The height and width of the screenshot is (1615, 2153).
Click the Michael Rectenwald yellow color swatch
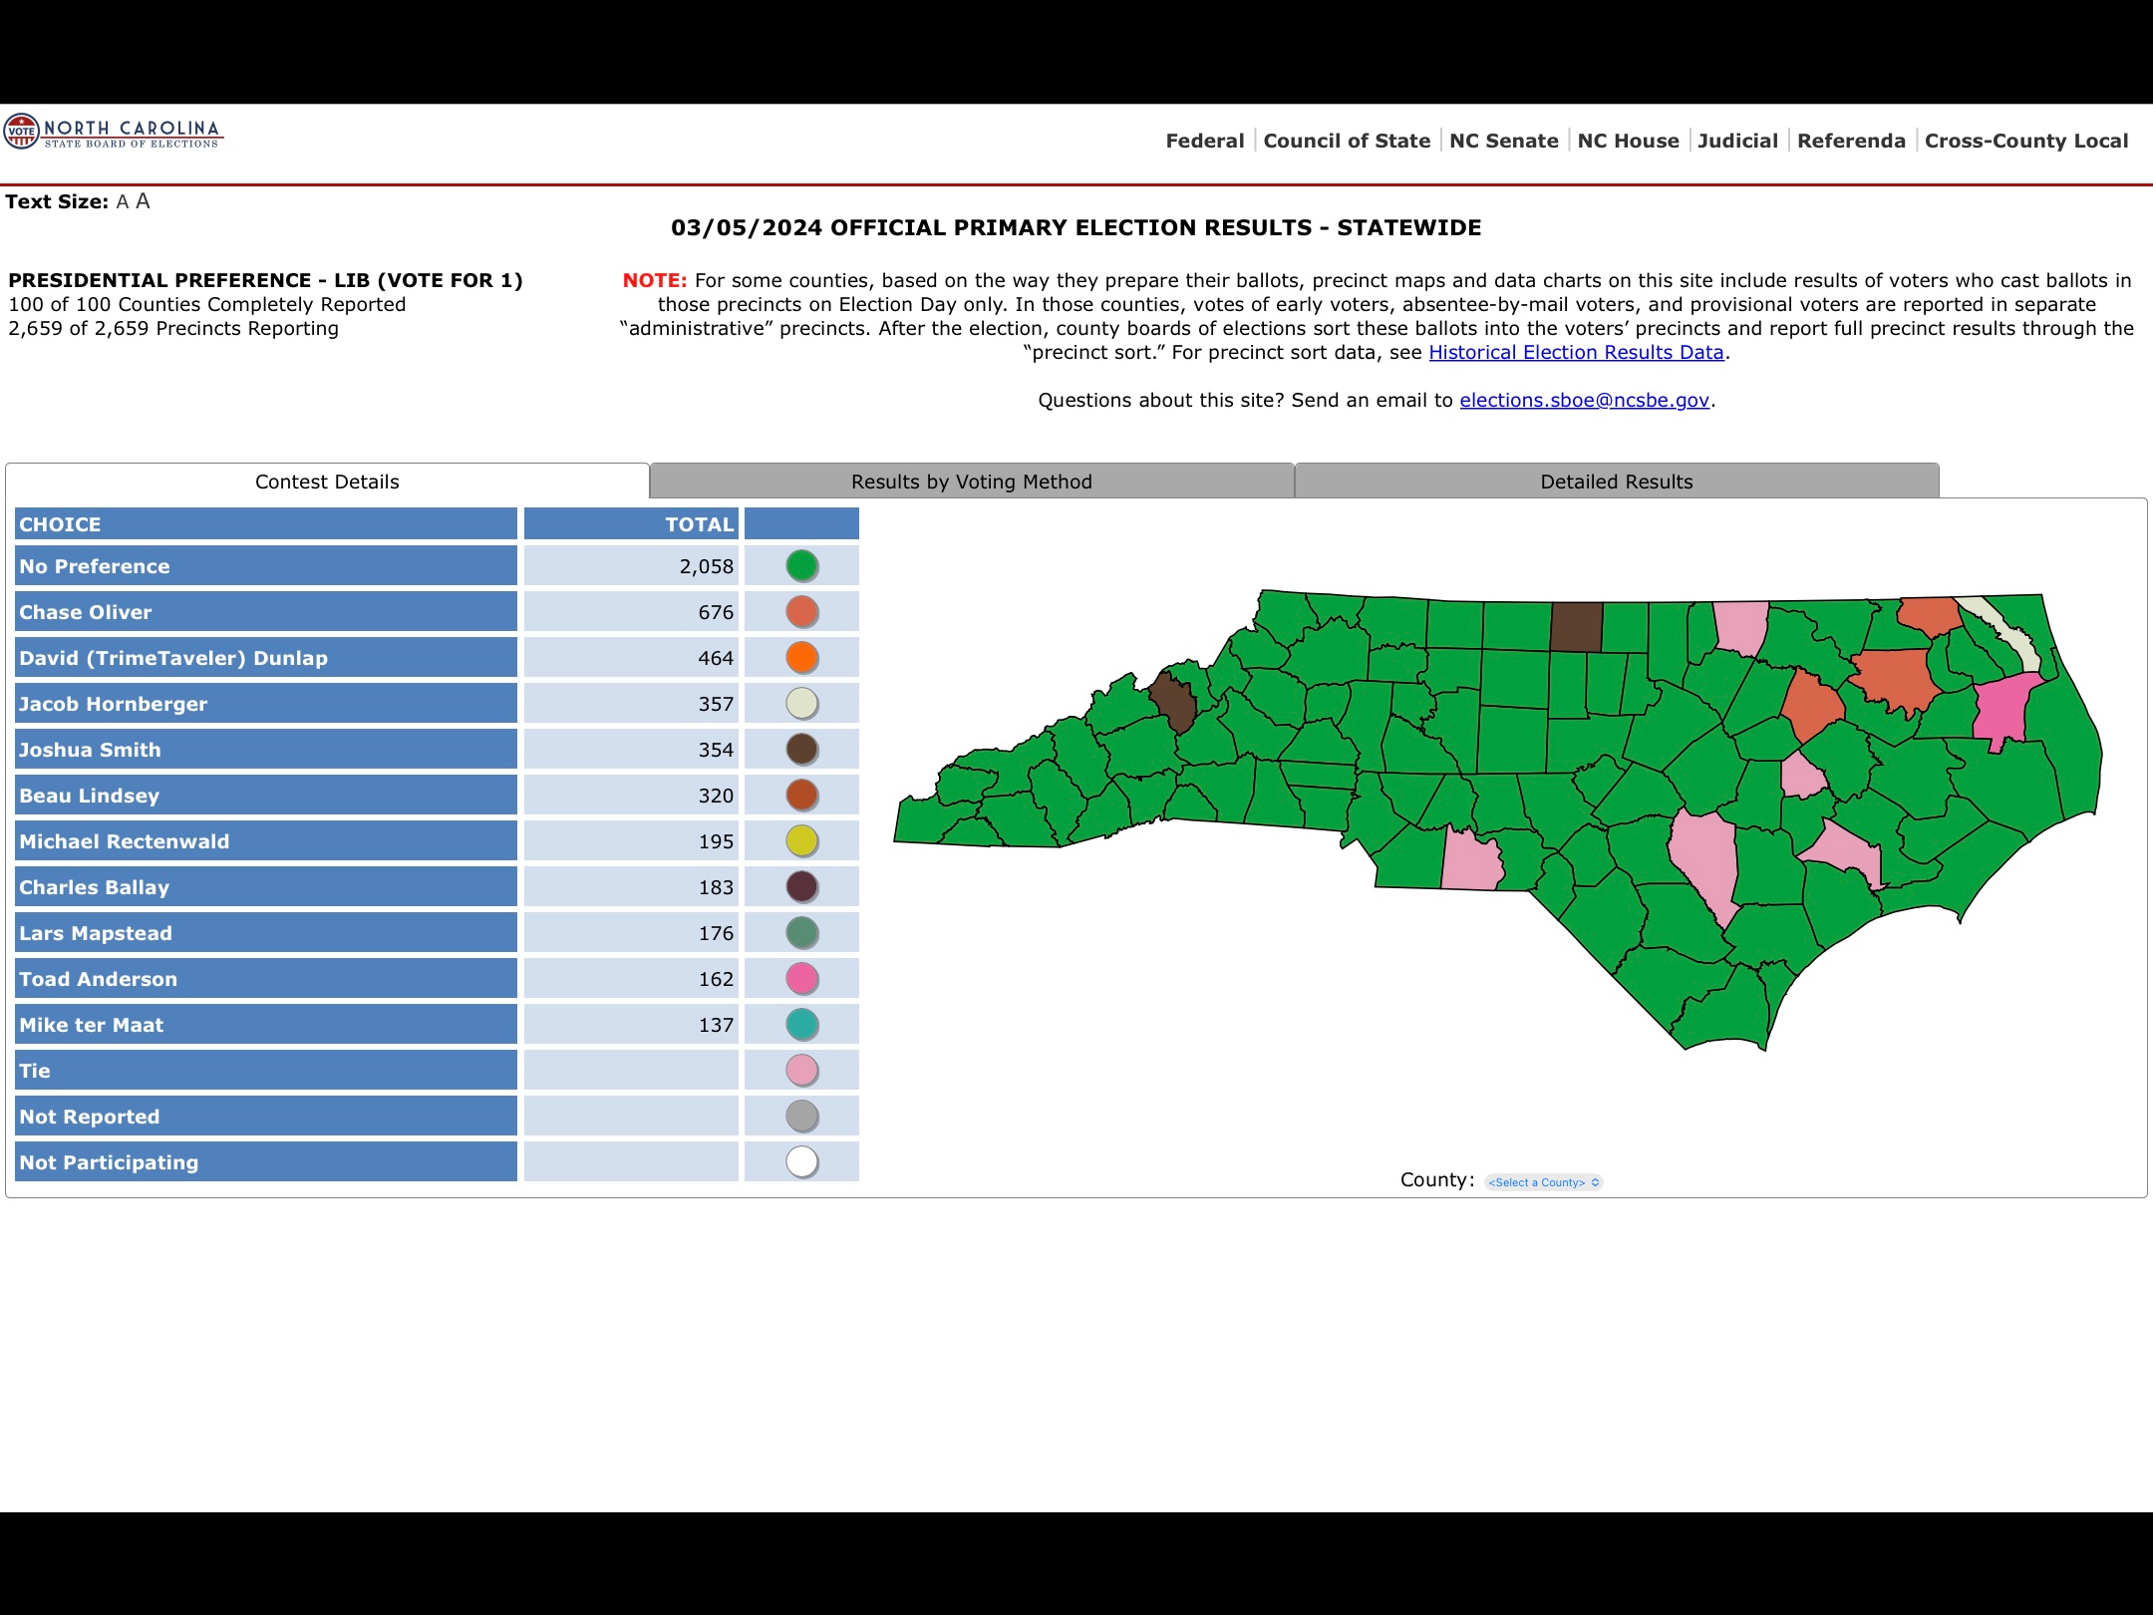[x=801, y=841]
